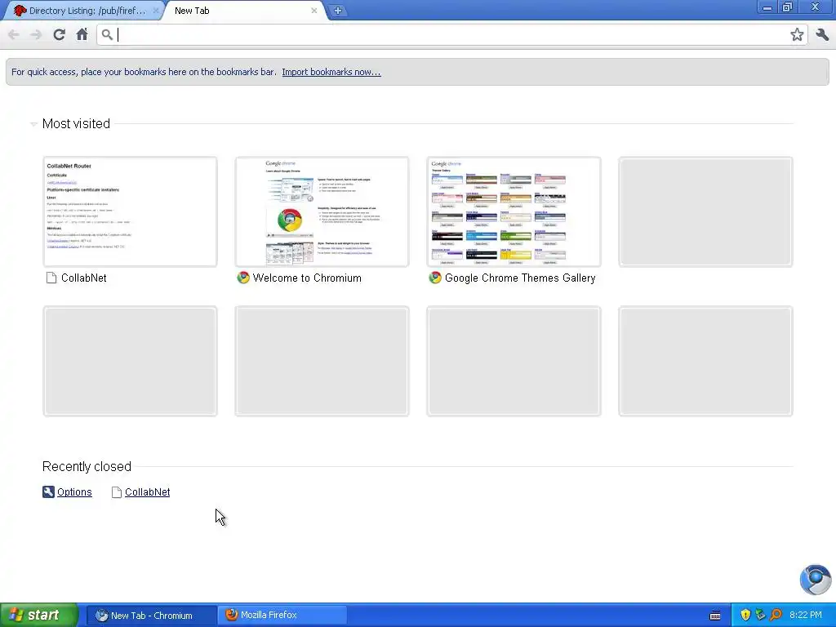
Task: Close the Directory Listing tab
Action: click(156, 11)
